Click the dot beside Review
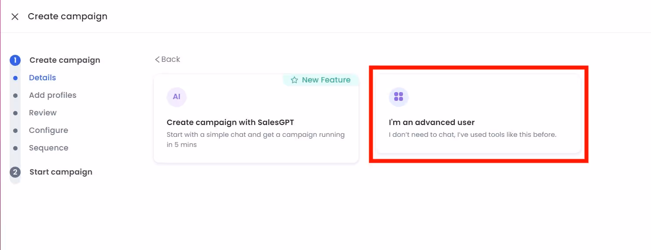651x250 pixels. tap(15, 113)
